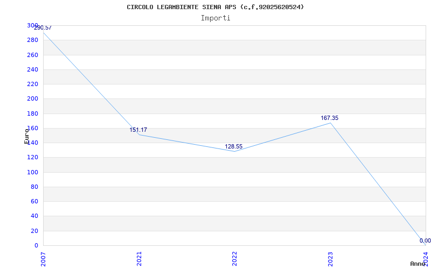The height and width of the screenshot is (269, 431).
Task: Click the 20 tick label on y-axis
Action: coord(34,231)
